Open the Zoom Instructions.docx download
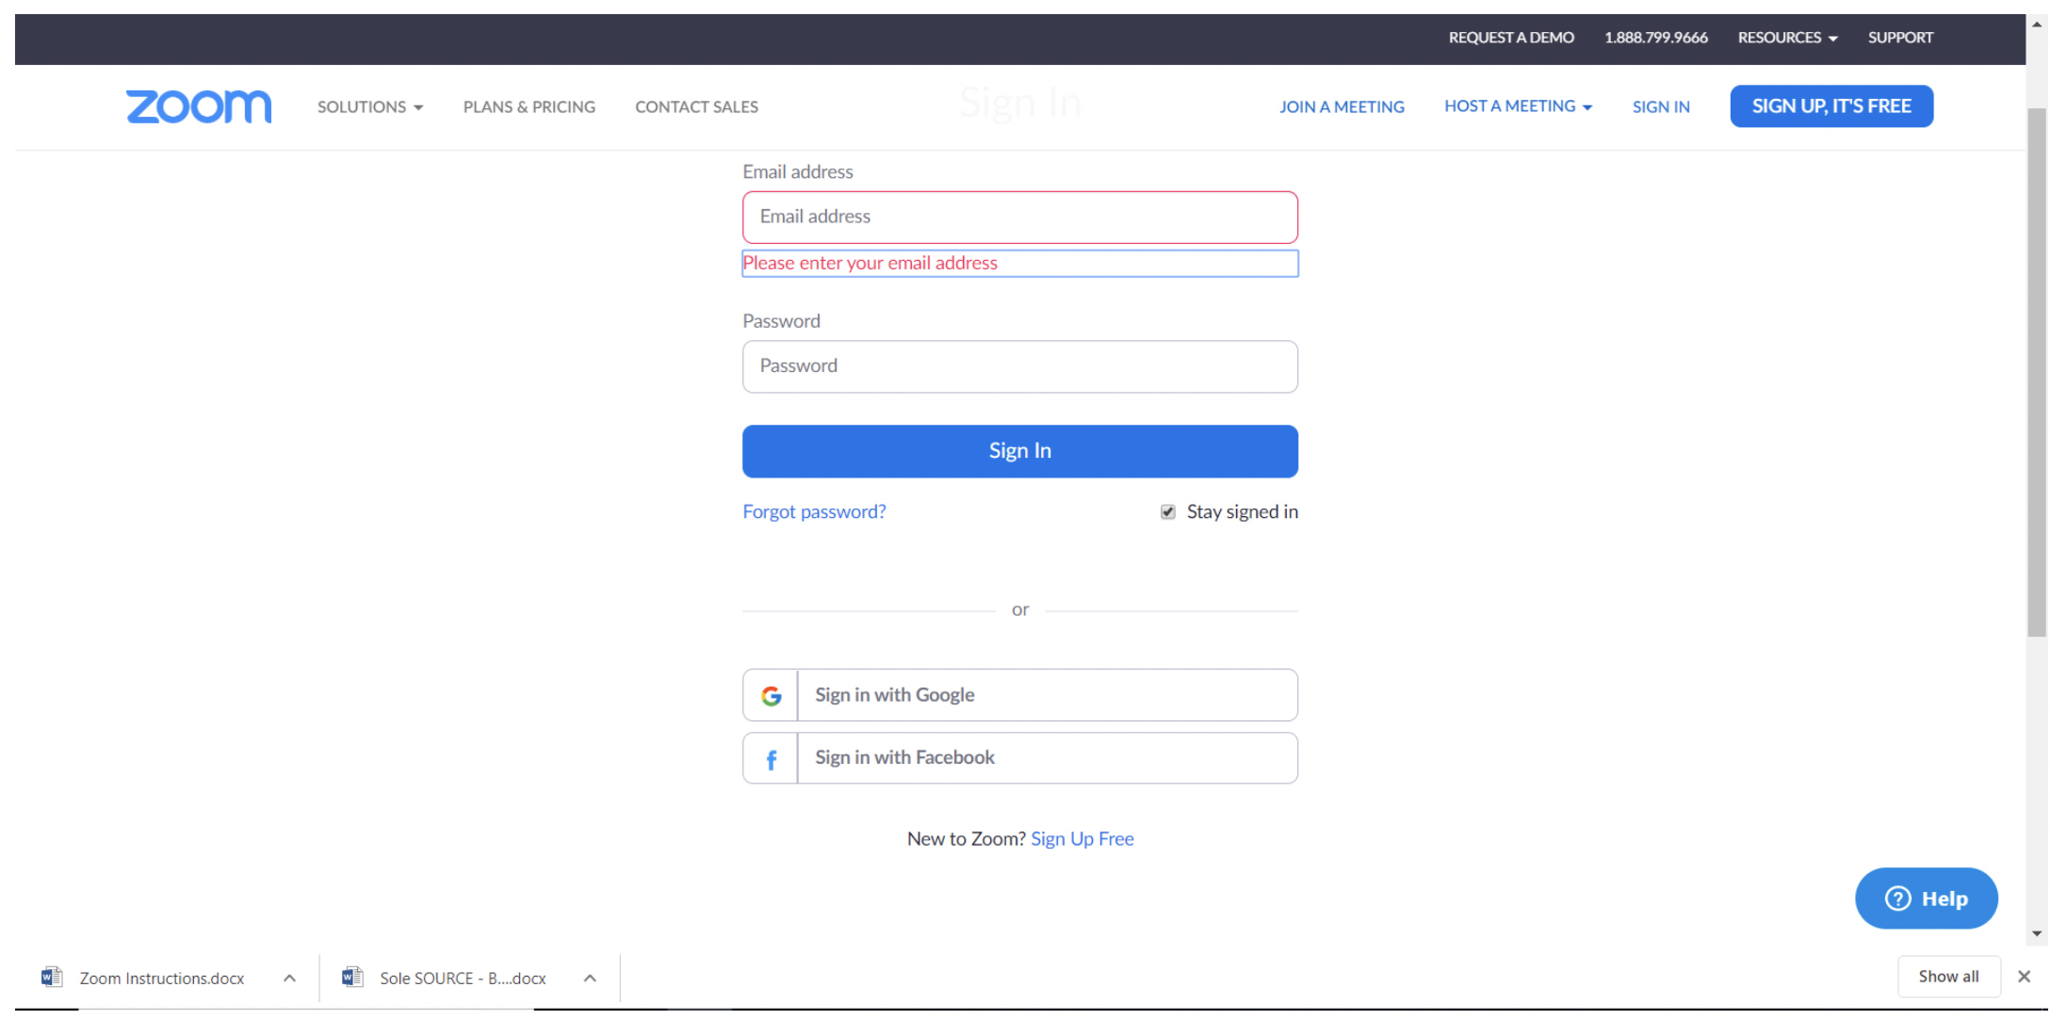Screen dimensions: 2067x1036 click(162, 979)
